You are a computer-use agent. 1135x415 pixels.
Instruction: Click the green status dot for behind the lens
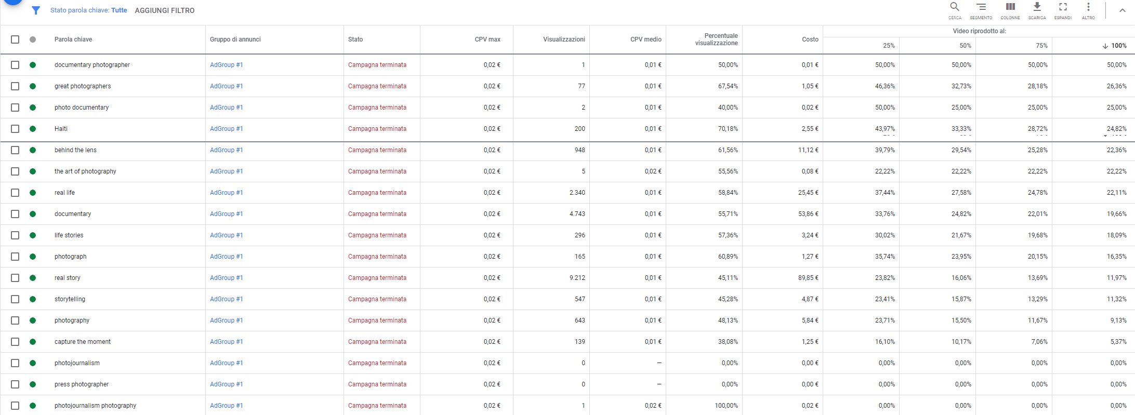(33, 150)
